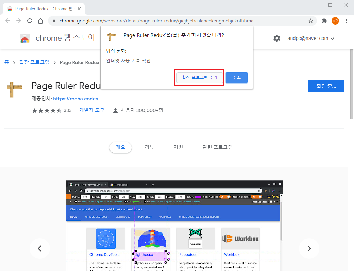Click the 확장 프로그램 추가 button
Viewport: 354px width, 271px height.
tap(199, 77)
